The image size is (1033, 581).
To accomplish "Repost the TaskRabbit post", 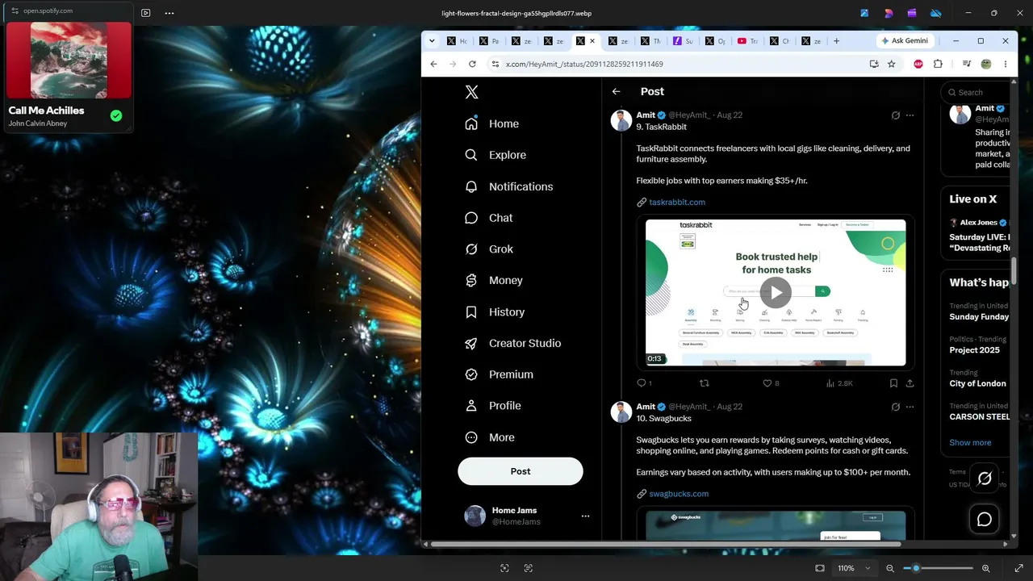I will pos(705,383).
